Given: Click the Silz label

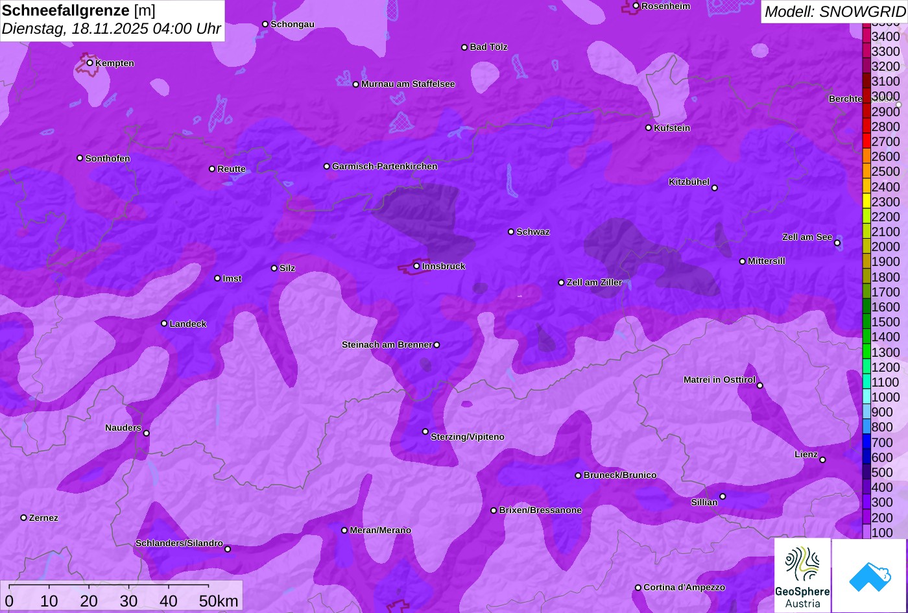Looking at the screenshot, I should (287, 268).
